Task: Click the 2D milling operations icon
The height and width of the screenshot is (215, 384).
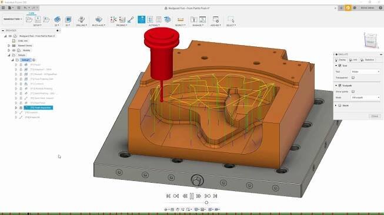Action: 57,19
